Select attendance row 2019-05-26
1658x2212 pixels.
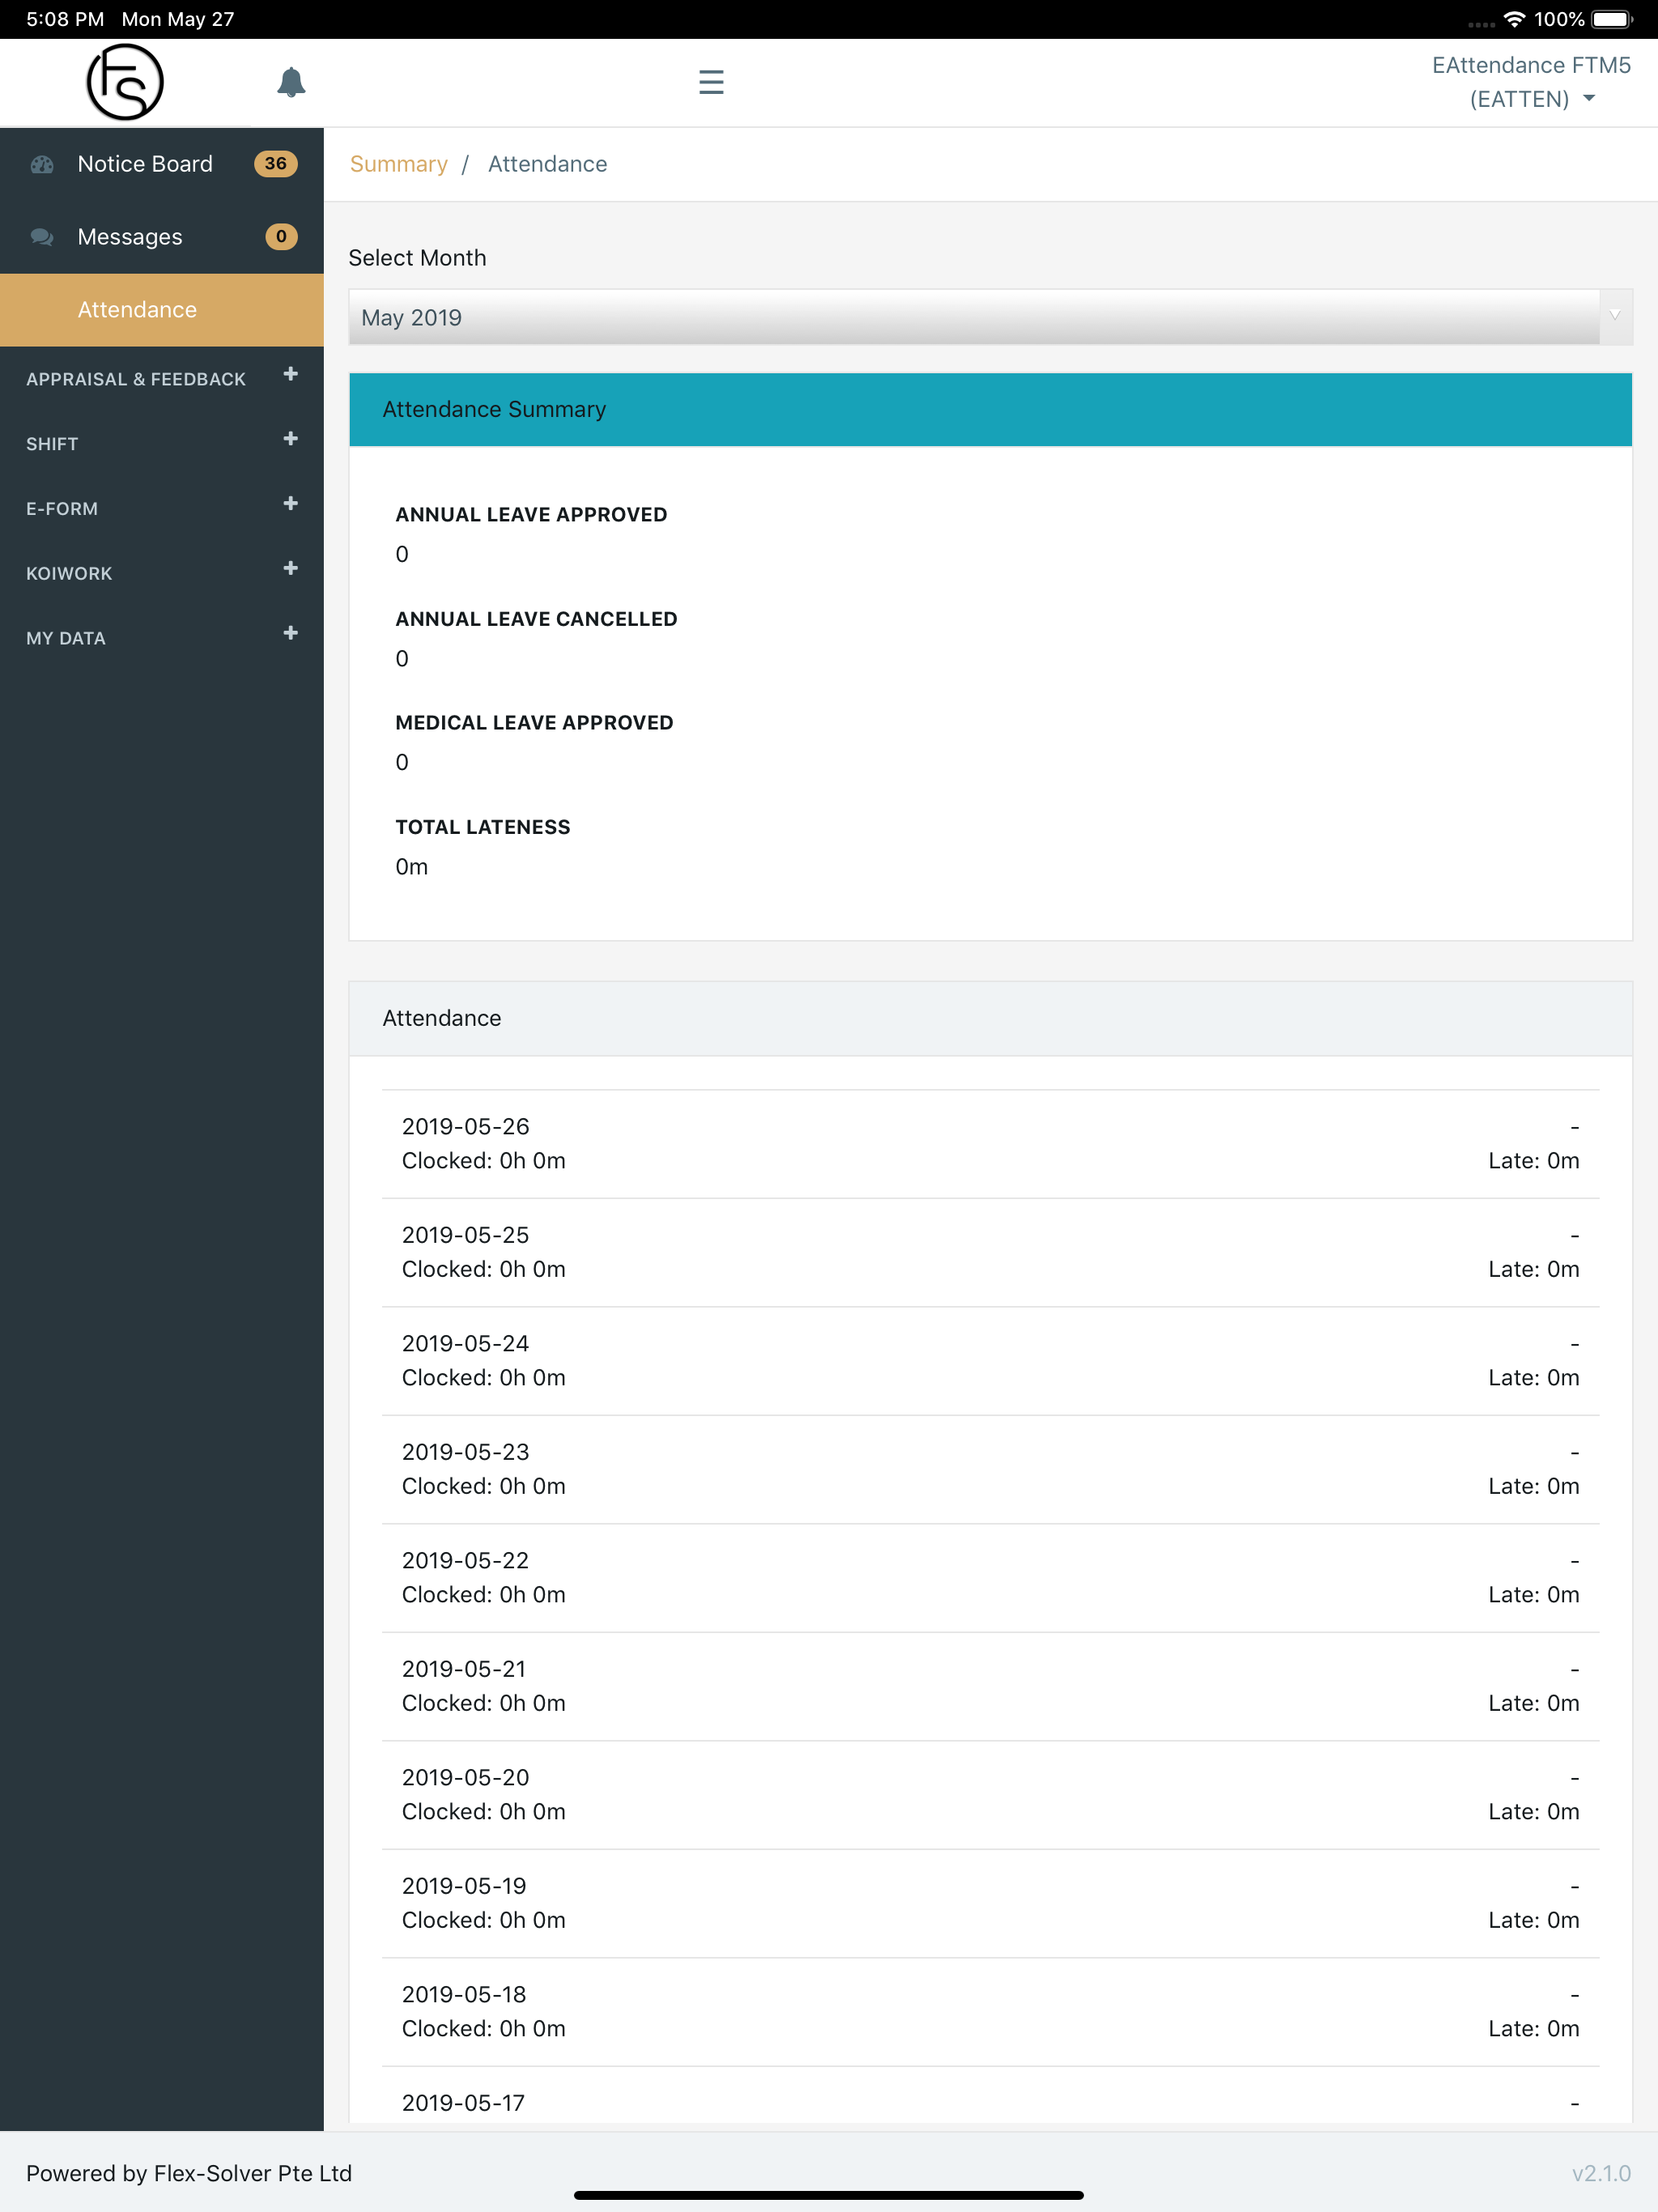pos(990,1144)
